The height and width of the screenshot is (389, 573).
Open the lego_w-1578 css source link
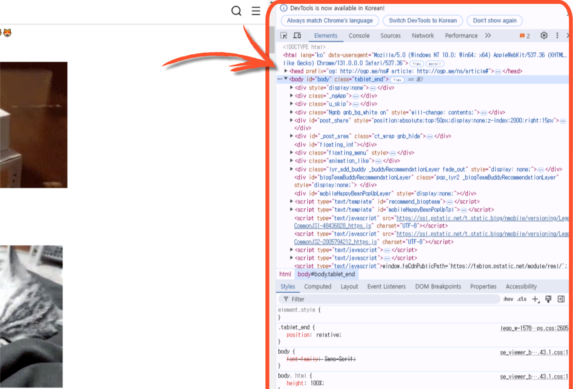click(x=534, y=328)
